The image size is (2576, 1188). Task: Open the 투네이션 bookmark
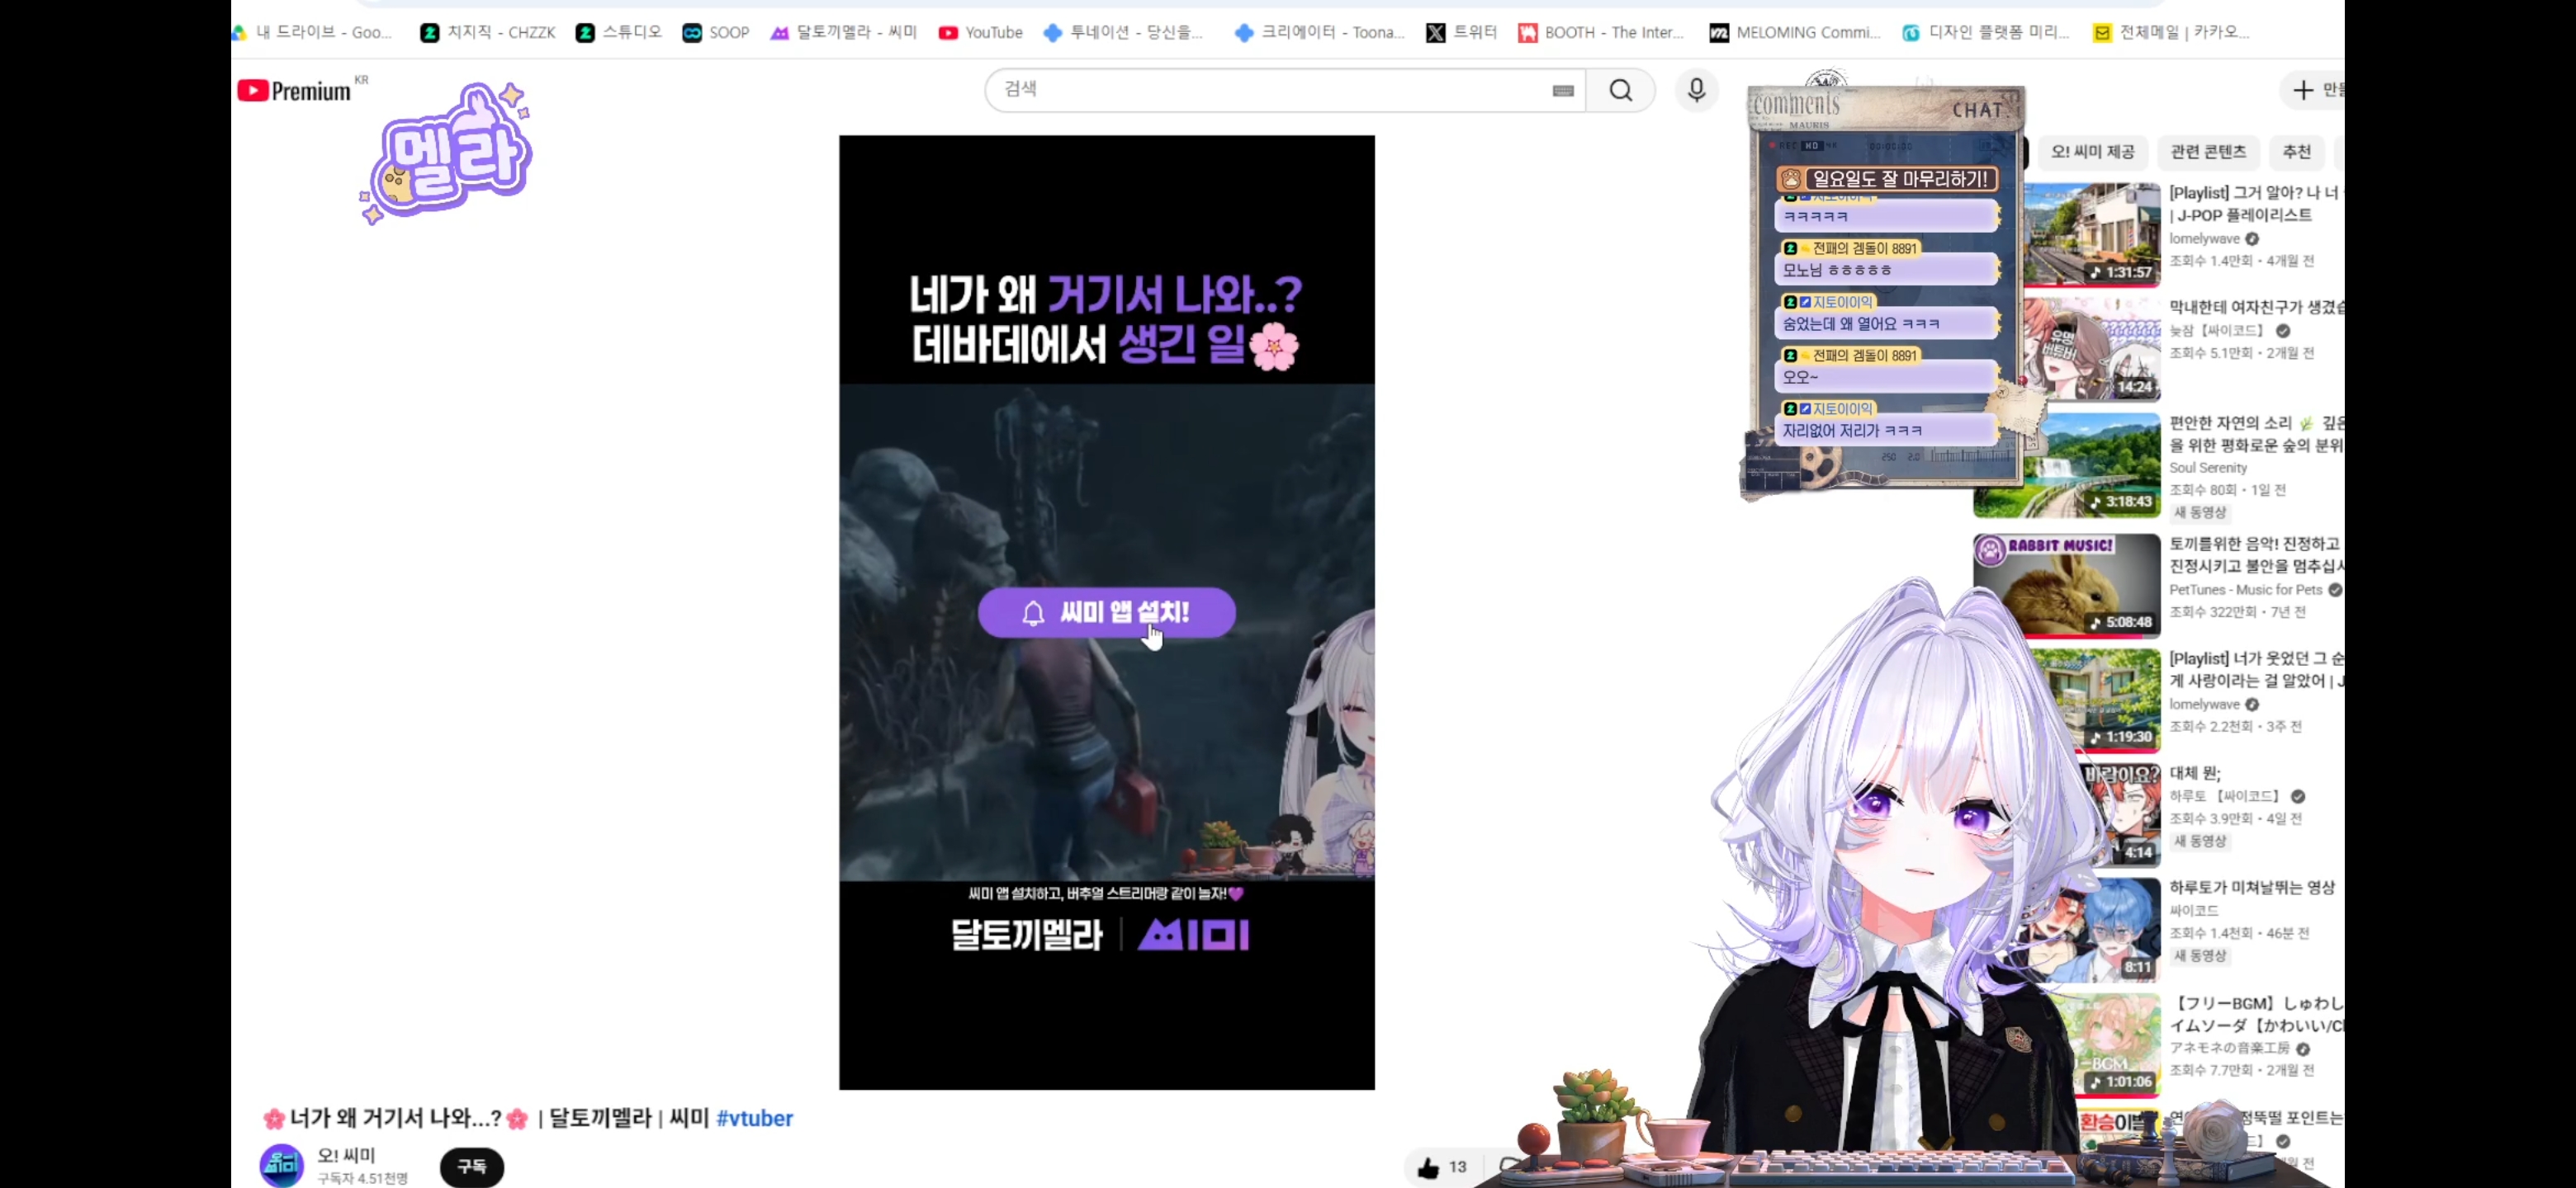pos(1123,32)
